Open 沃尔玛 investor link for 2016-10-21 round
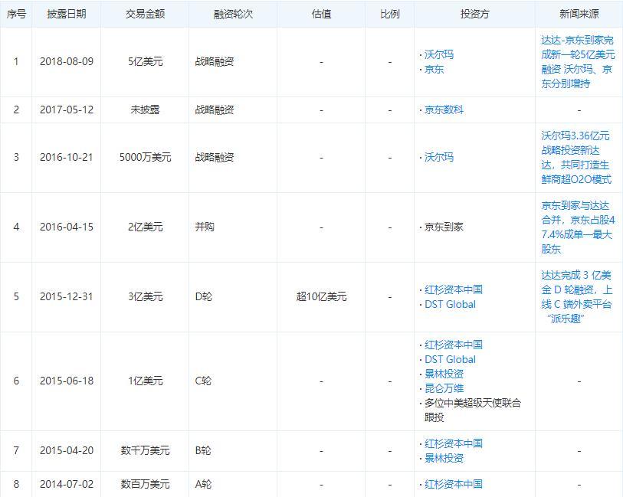The height and width of the screenshot is (497, 623). (438, 157)
